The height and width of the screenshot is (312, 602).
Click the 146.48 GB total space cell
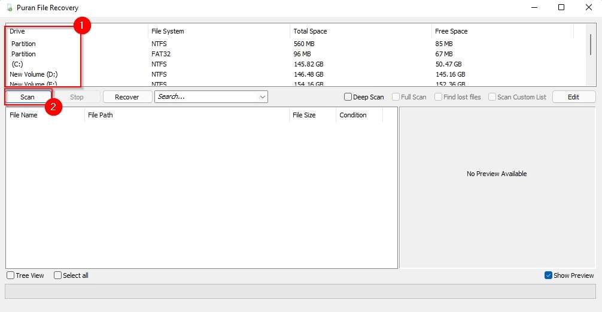tap(308, 74)
